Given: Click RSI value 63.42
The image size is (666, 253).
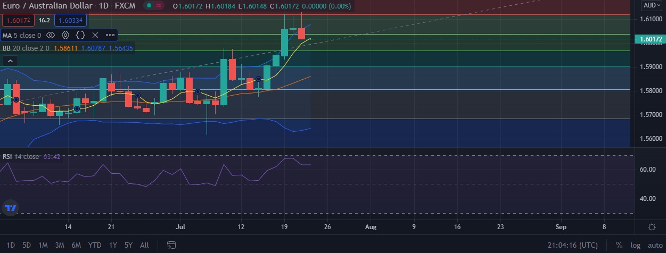Looking at the screenshot, I should (52, 156).
